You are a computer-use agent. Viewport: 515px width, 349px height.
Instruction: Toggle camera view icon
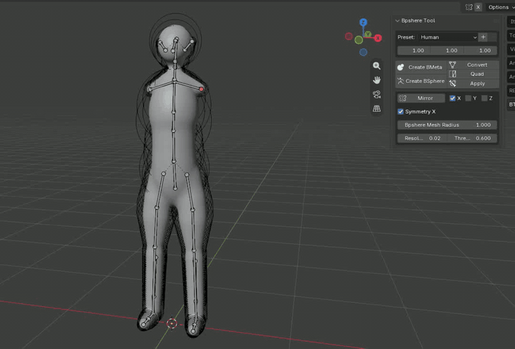point(376,94)
